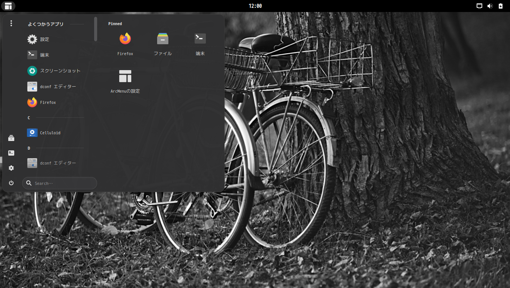Click the search magnifier icon
The height and width of the screenshot is (288, 510).
pyautogui.click(x=29, y=183)
